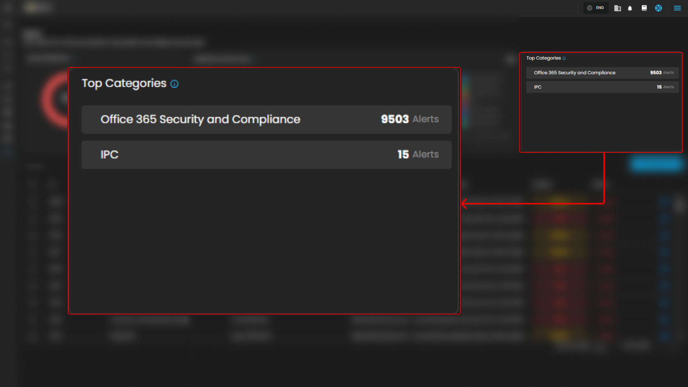Viewport: 688px width, 387px height.
Task: Open the ENG language selector
Action: point(595,8)
